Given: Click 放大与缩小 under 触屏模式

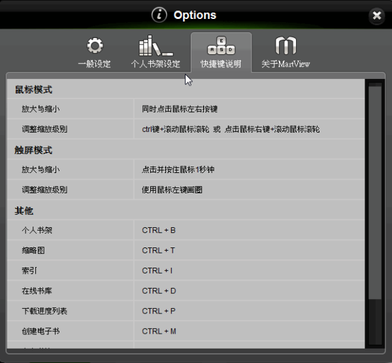Looking at the screenshot, I should (x=41, y=170).
